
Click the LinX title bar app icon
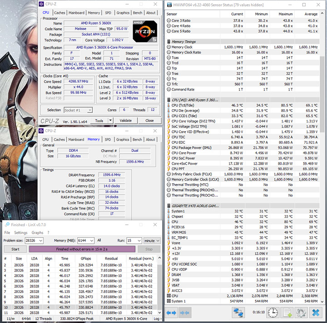6,225
